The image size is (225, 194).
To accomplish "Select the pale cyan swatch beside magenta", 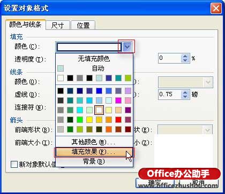I will (109, 100).
